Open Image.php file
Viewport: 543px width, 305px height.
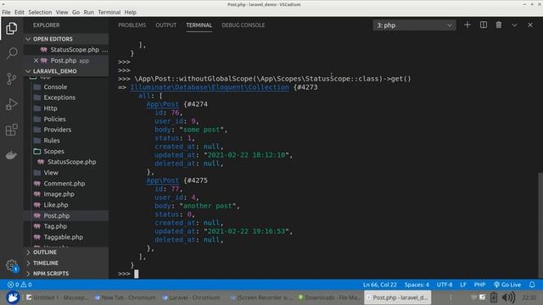coord(59,194)
